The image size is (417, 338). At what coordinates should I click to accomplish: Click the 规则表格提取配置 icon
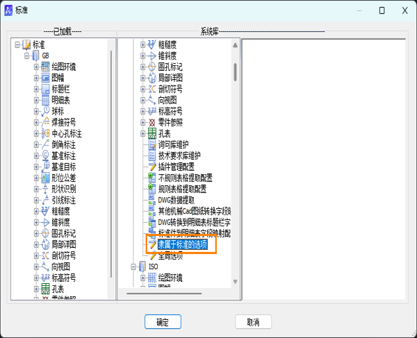coord(152,189)
